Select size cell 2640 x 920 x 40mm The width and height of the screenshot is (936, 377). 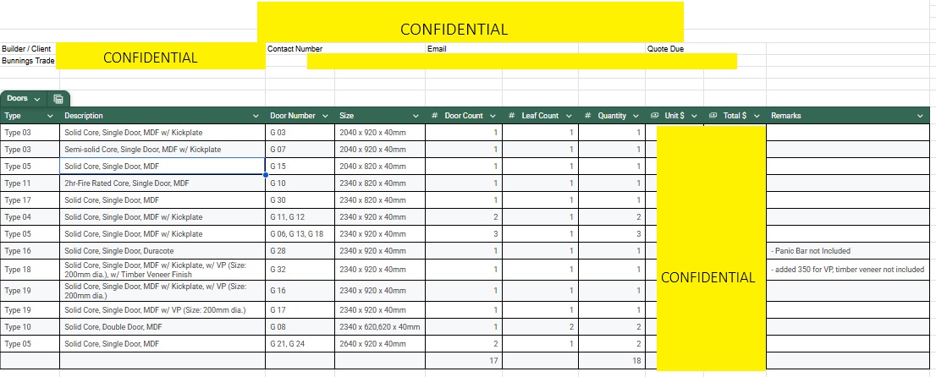pyautogui.click(x=380, y=343)
